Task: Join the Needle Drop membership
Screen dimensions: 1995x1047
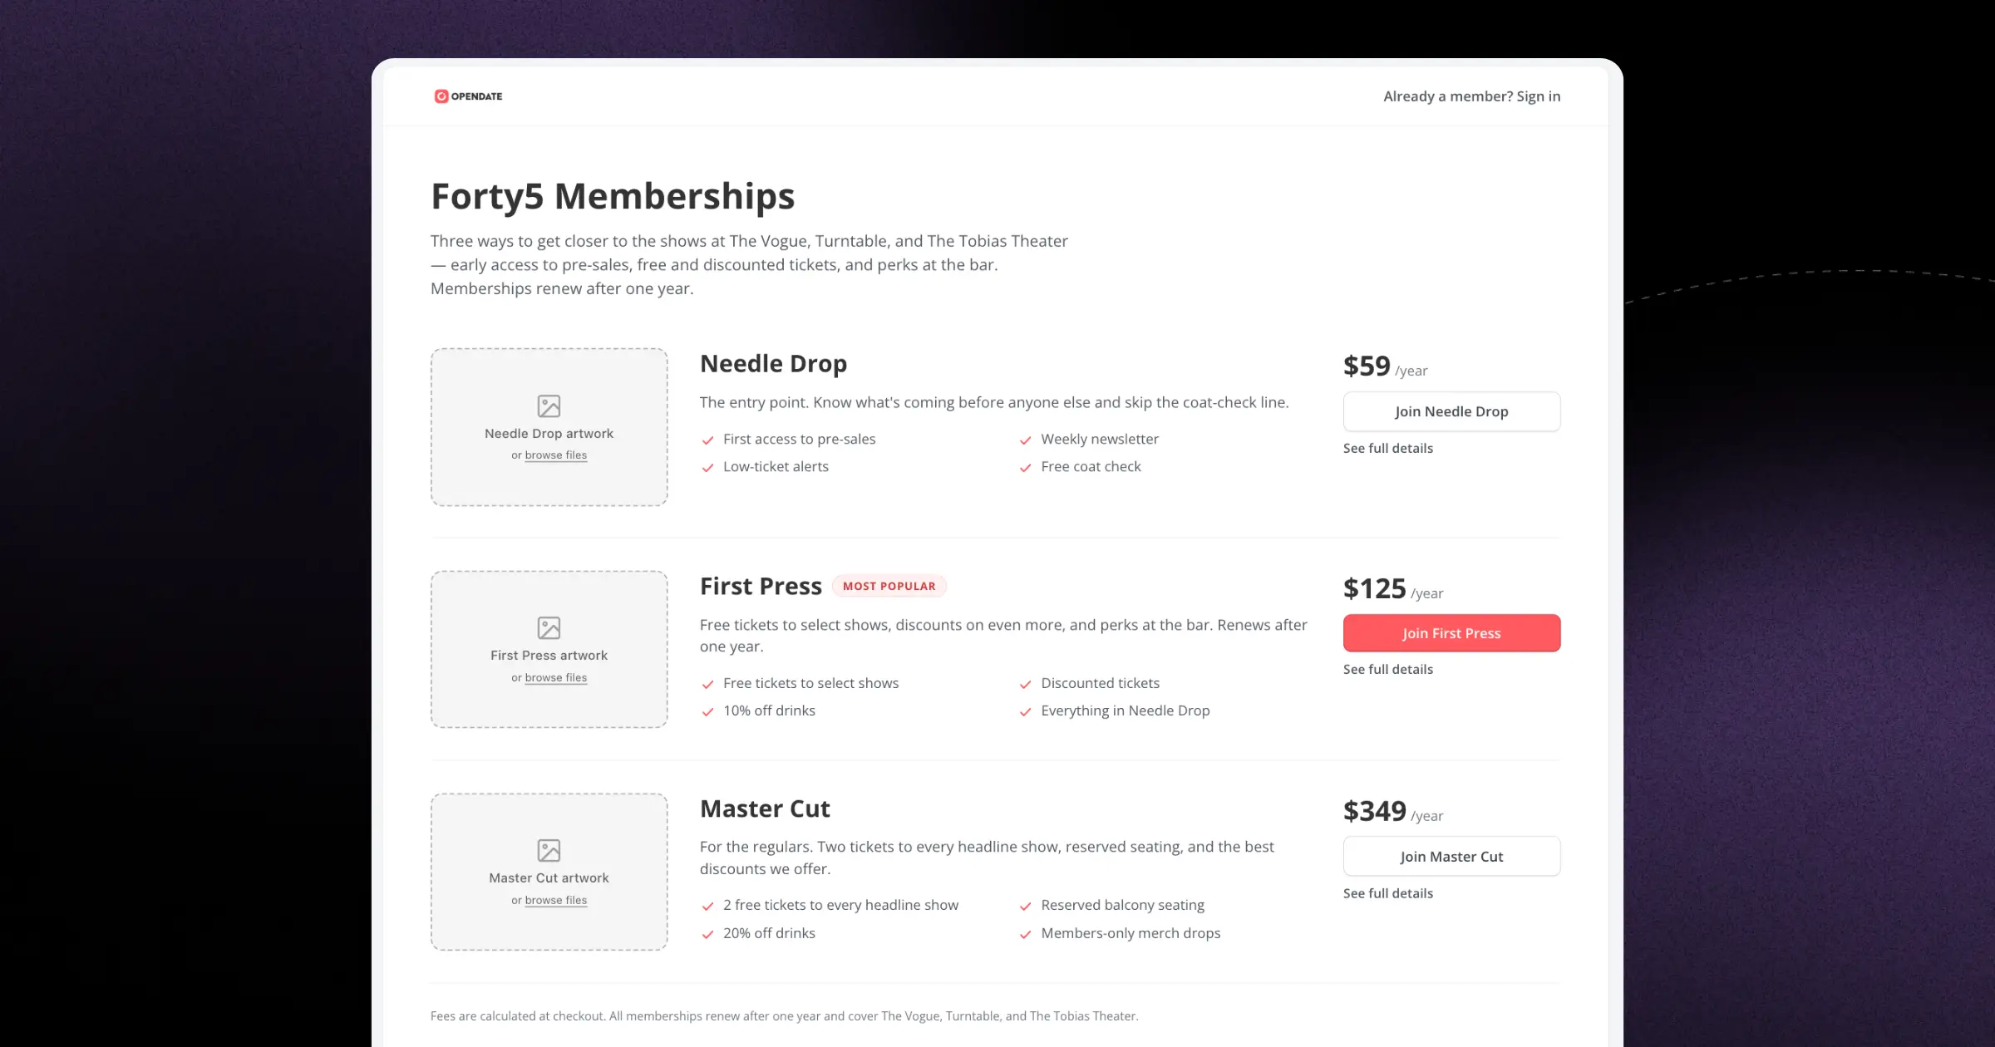Action: pyautogui.click(x=1451, y=411)
